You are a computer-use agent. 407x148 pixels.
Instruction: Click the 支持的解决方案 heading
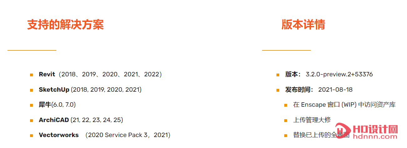coord(65,24)
